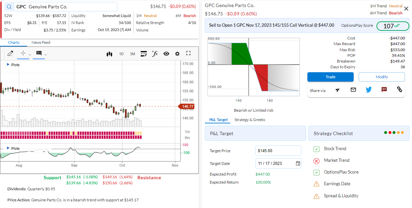
Task: Expand the annotation tool dropdown arrow
Action: (46, 55)
